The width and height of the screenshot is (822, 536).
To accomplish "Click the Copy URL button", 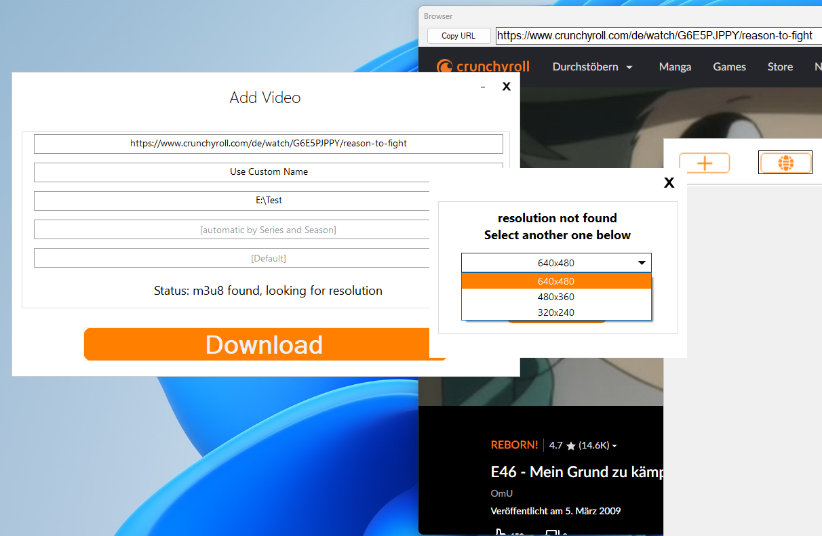I will coord(458,35).
